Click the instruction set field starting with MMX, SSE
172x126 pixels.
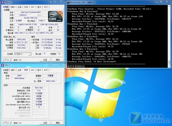point(38,33)
